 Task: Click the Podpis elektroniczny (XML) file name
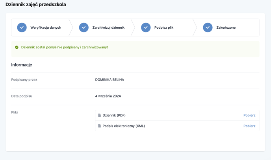124,126
